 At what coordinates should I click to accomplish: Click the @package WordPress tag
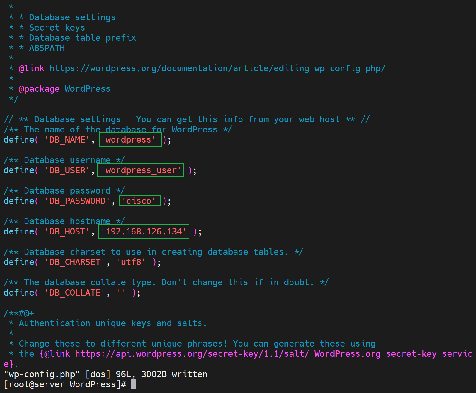pos(64,89)
